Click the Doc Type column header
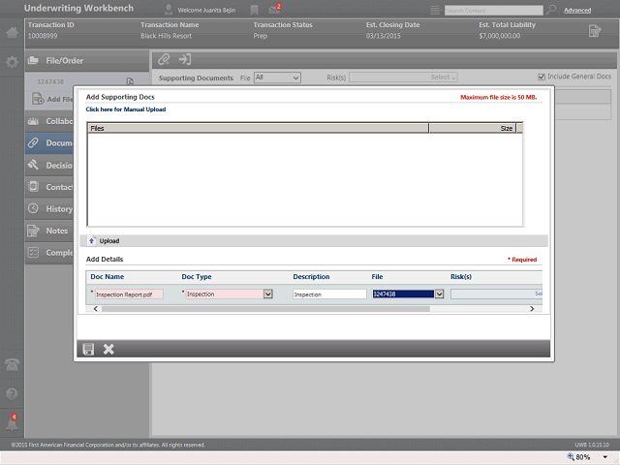The height and width of the screenshot is (465, 620). (x=197, y=277)
